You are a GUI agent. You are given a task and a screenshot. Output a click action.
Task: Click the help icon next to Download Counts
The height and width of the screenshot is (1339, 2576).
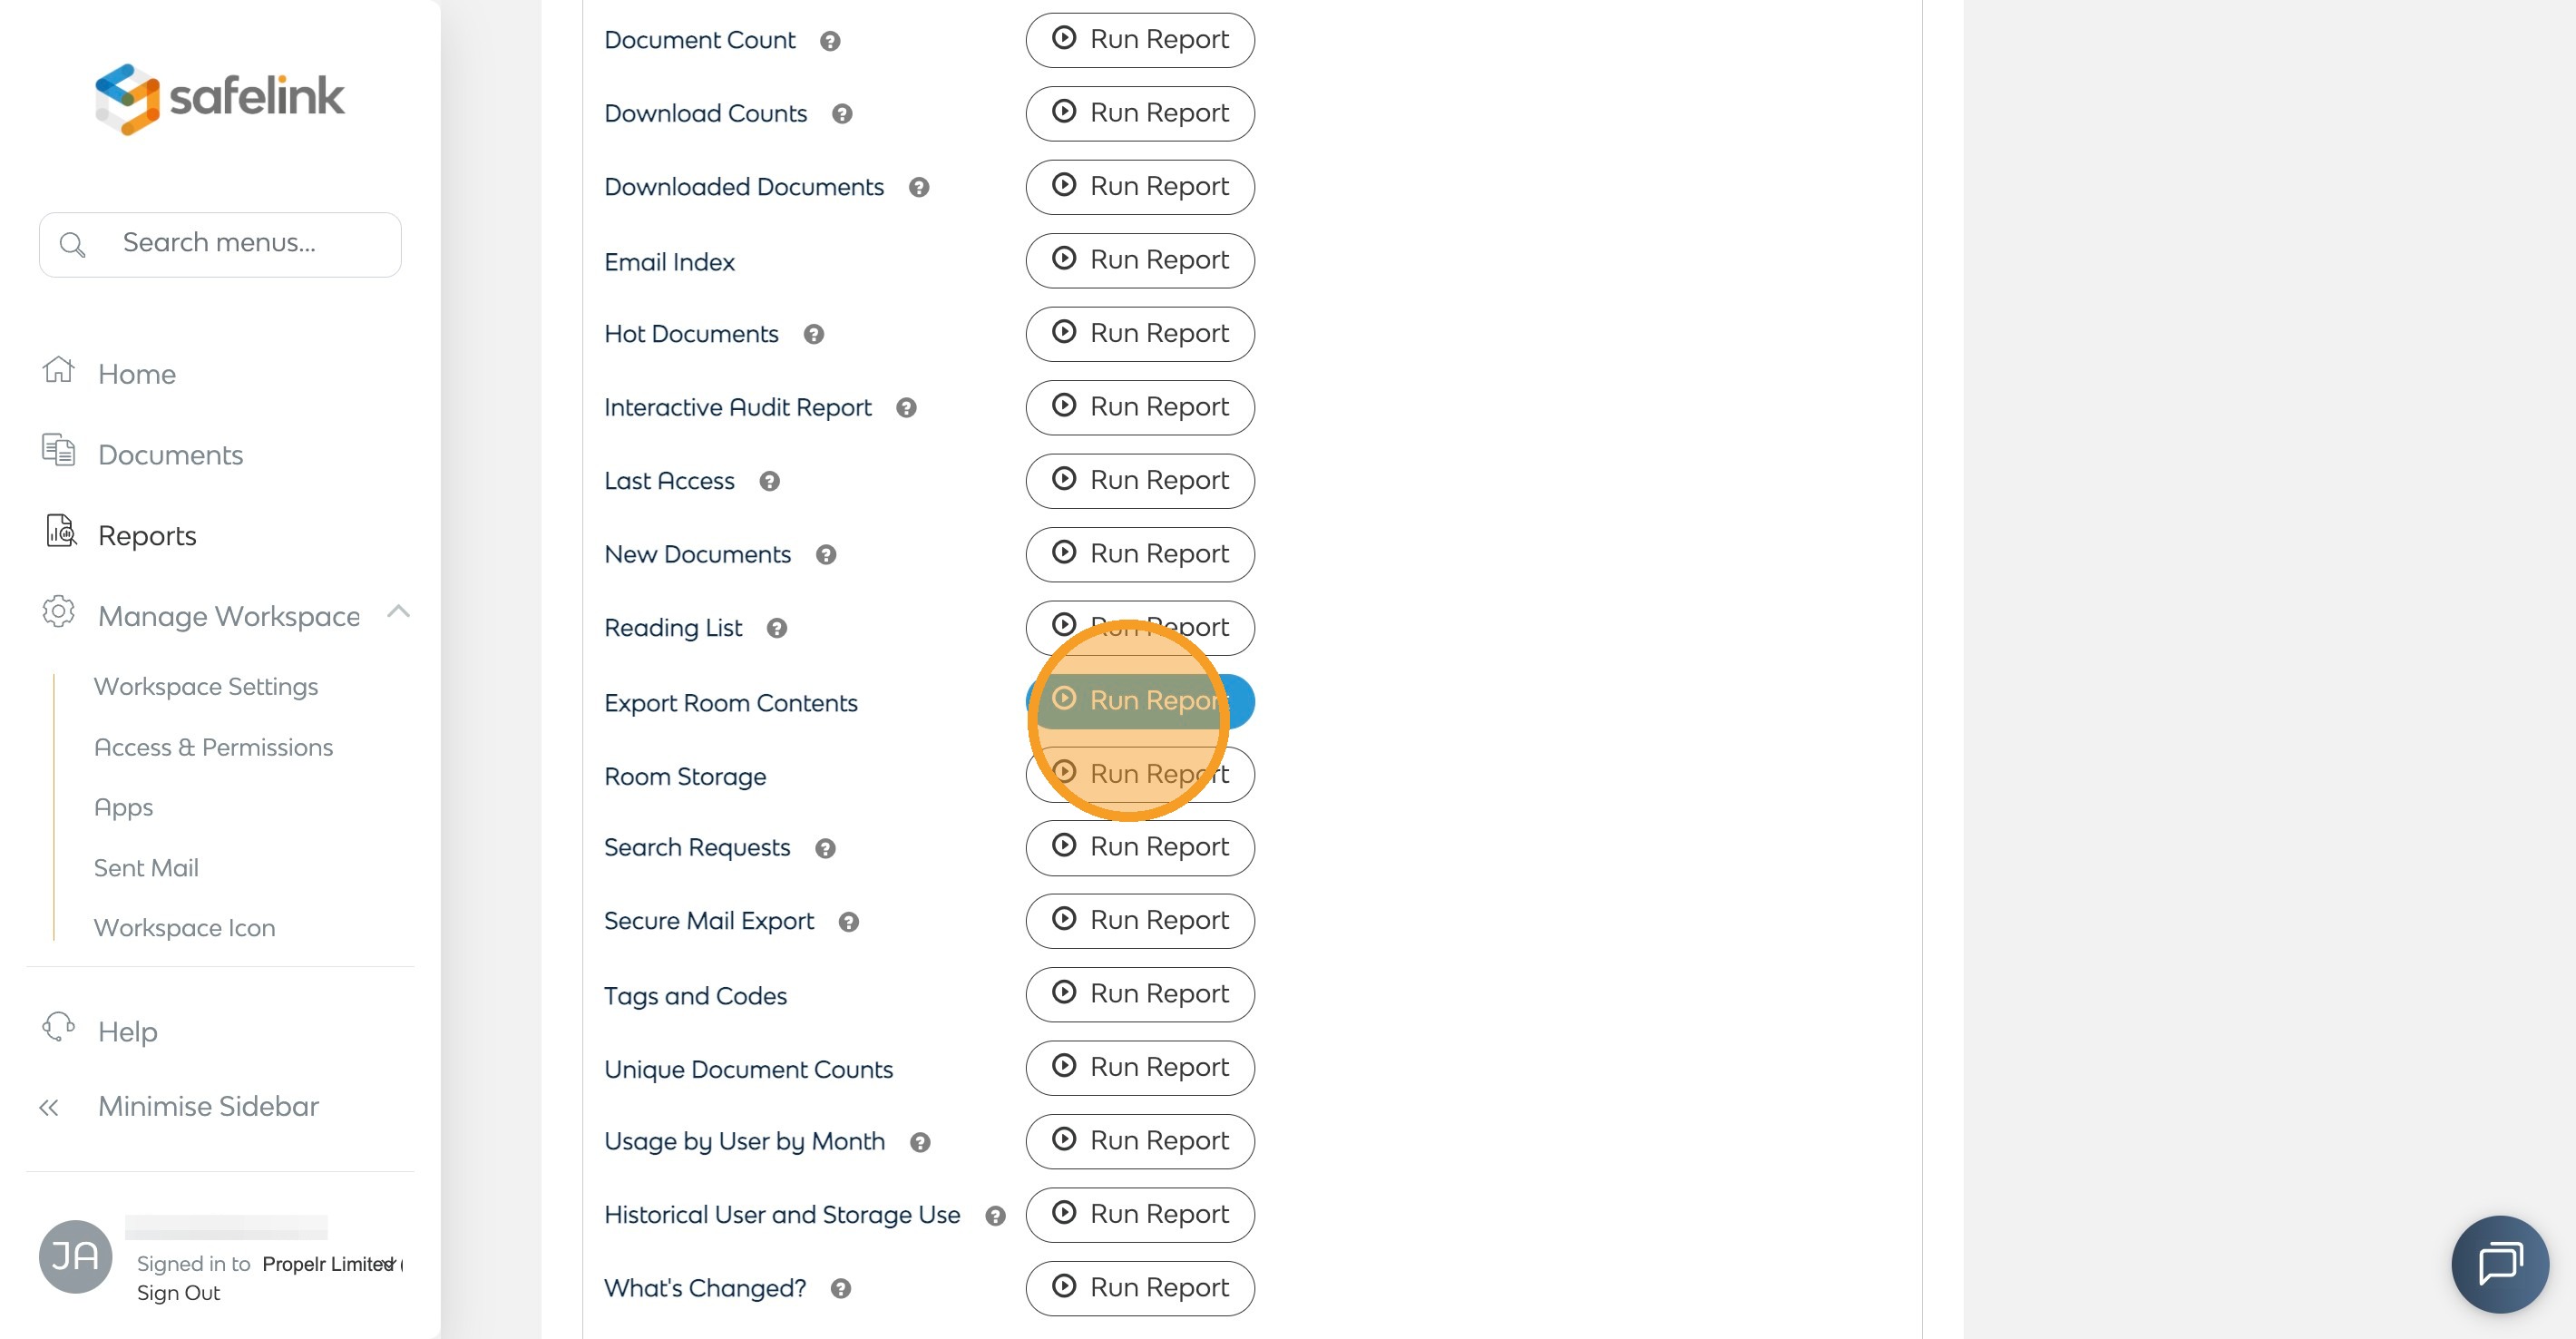point(841,114)
